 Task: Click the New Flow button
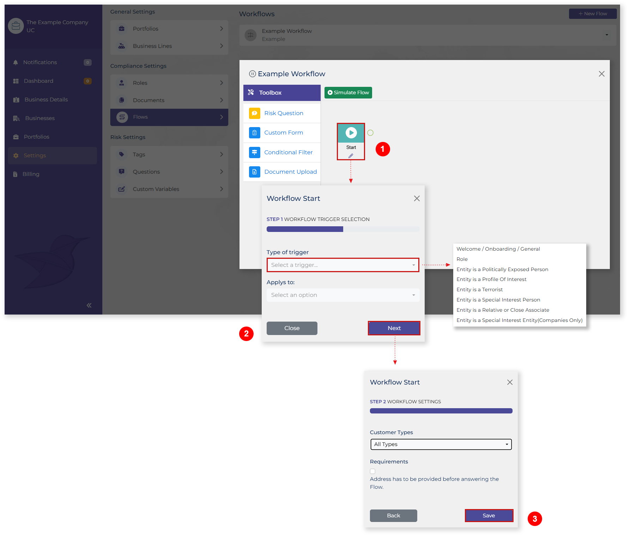[593, 14]
